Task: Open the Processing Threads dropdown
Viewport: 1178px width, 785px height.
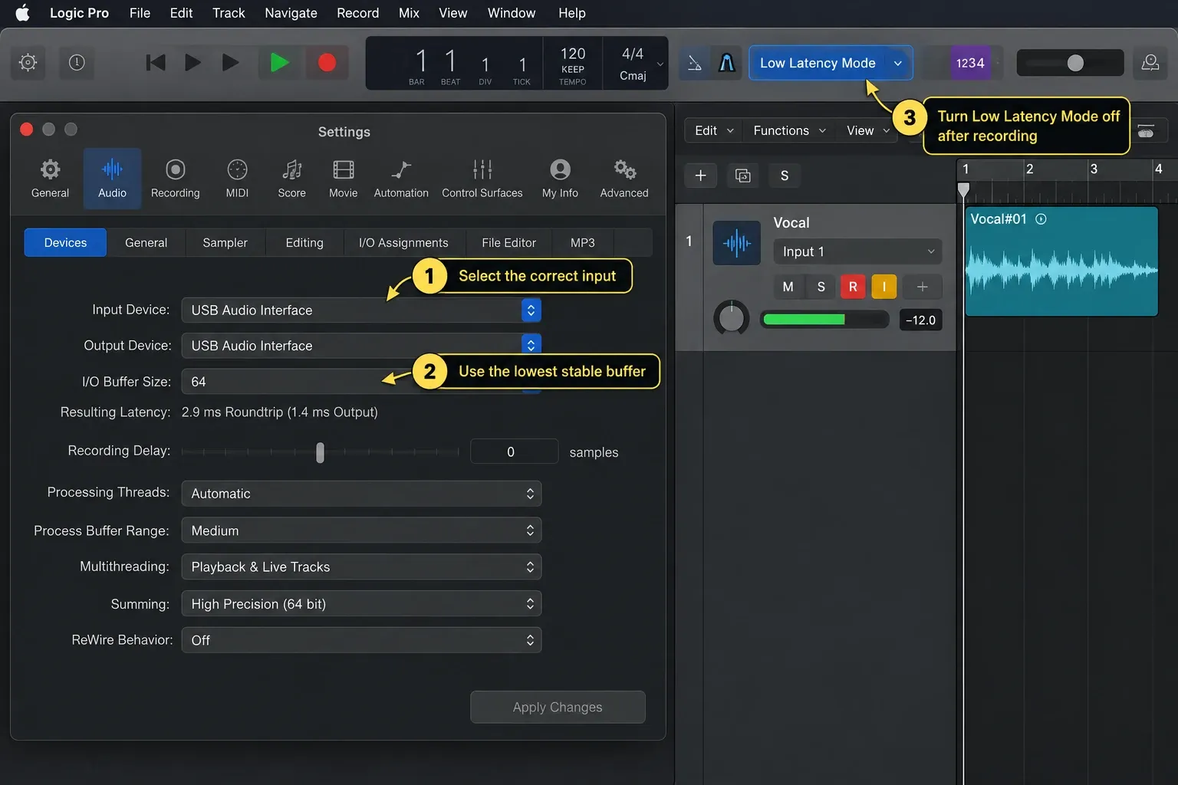Action: click(361, 494)
